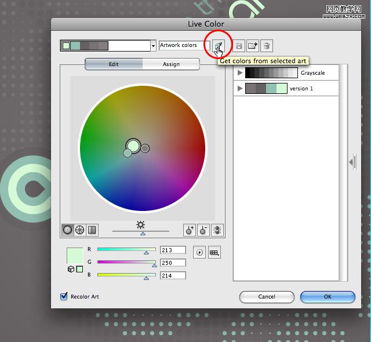This screenshot has height=342, width=371.
Task: Select the add color tool
Action: pos(190,230)
